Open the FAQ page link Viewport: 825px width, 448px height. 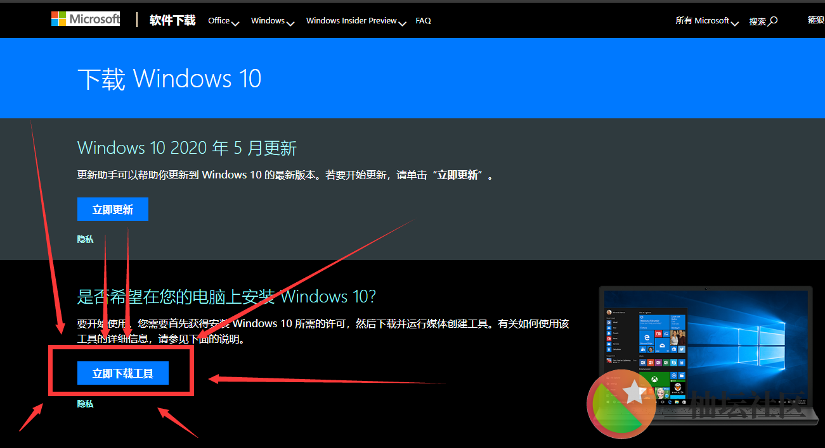click(x=423, y=21)
